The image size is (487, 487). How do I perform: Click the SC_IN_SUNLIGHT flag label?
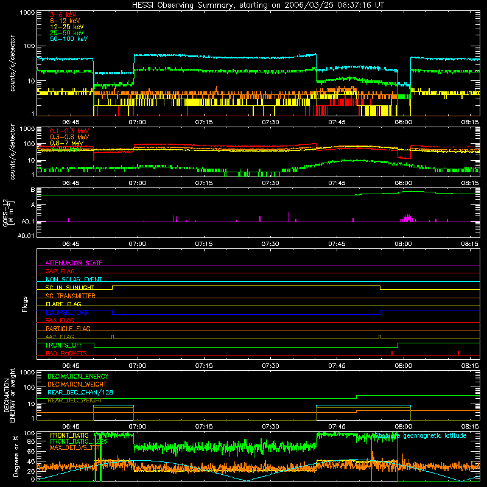pos(70,287)
